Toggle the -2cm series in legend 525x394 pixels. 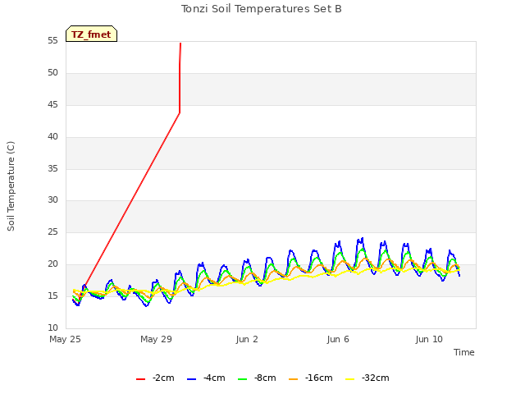coord(155,378)
